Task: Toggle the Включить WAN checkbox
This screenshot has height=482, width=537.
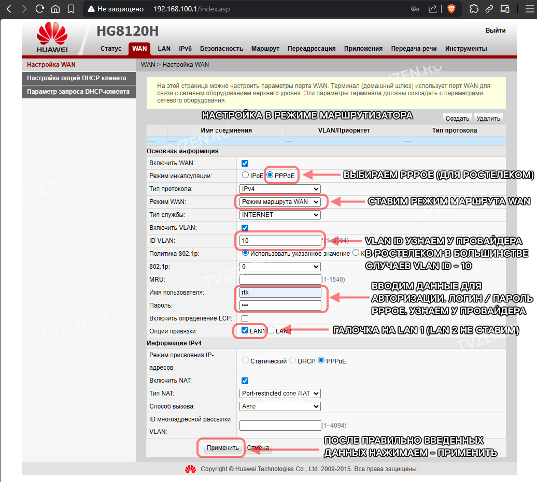Action: pyautogui.click(x=245, y=164)
